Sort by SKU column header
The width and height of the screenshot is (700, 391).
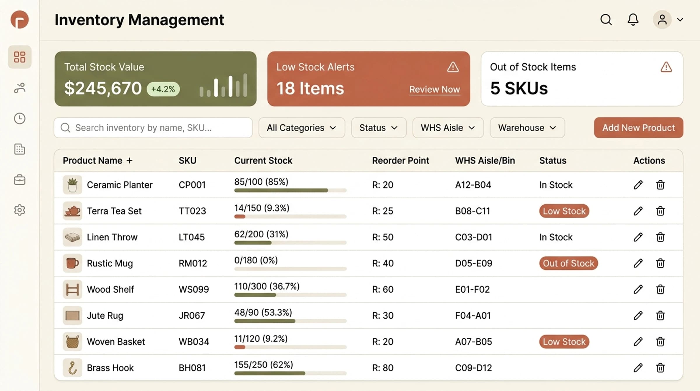pos(188,160)
